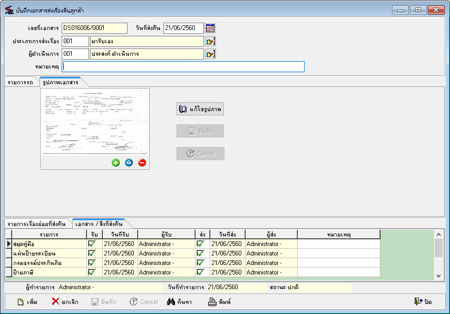The width and height of the screenshot is (450, 314).
Task: Click the greyed บันทึก button beside the document image
Action: pos(200,131)
